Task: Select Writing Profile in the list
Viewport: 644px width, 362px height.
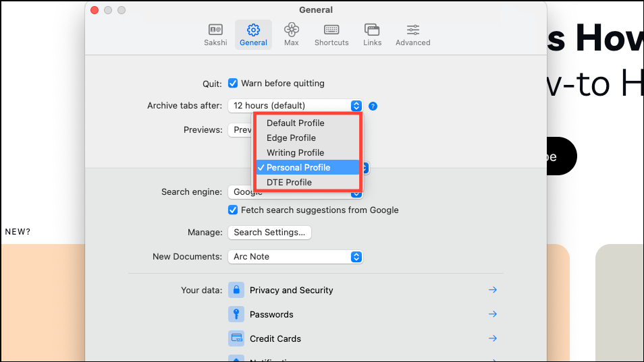Action: pyautogui.click(x=308, y=152)
